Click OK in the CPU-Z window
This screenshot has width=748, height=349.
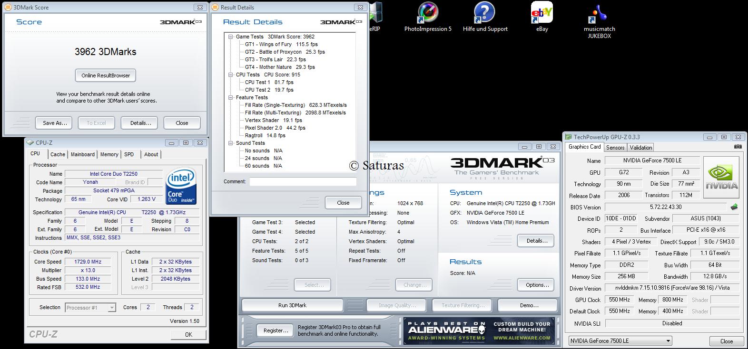pyautogui.click(x=188, y=334)
